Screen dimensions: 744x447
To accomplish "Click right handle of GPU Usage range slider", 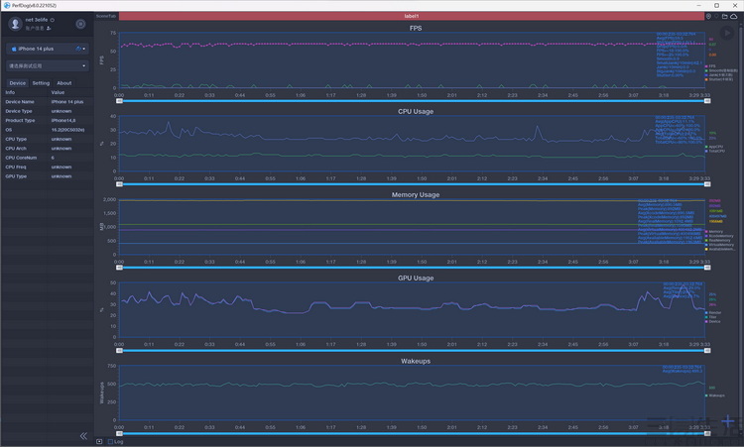I will coord(707,350).
